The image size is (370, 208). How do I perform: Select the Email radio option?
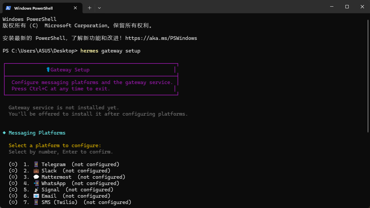(13, 196)
